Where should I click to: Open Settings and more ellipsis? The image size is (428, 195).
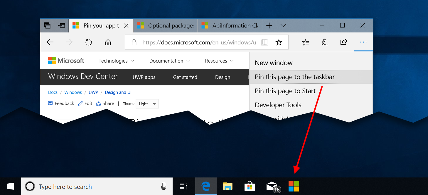[x=363, y=42]
